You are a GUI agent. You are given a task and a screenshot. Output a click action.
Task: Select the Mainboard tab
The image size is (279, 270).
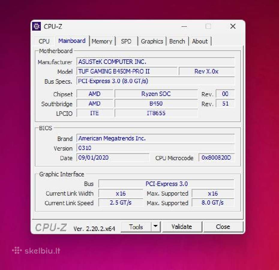72,41
